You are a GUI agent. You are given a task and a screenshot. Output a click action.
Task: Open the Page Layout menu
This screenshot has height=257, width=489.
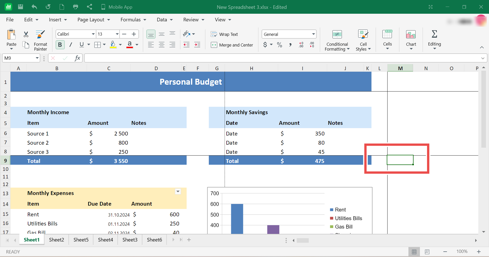pyautogui.click(x=94, y=20)
